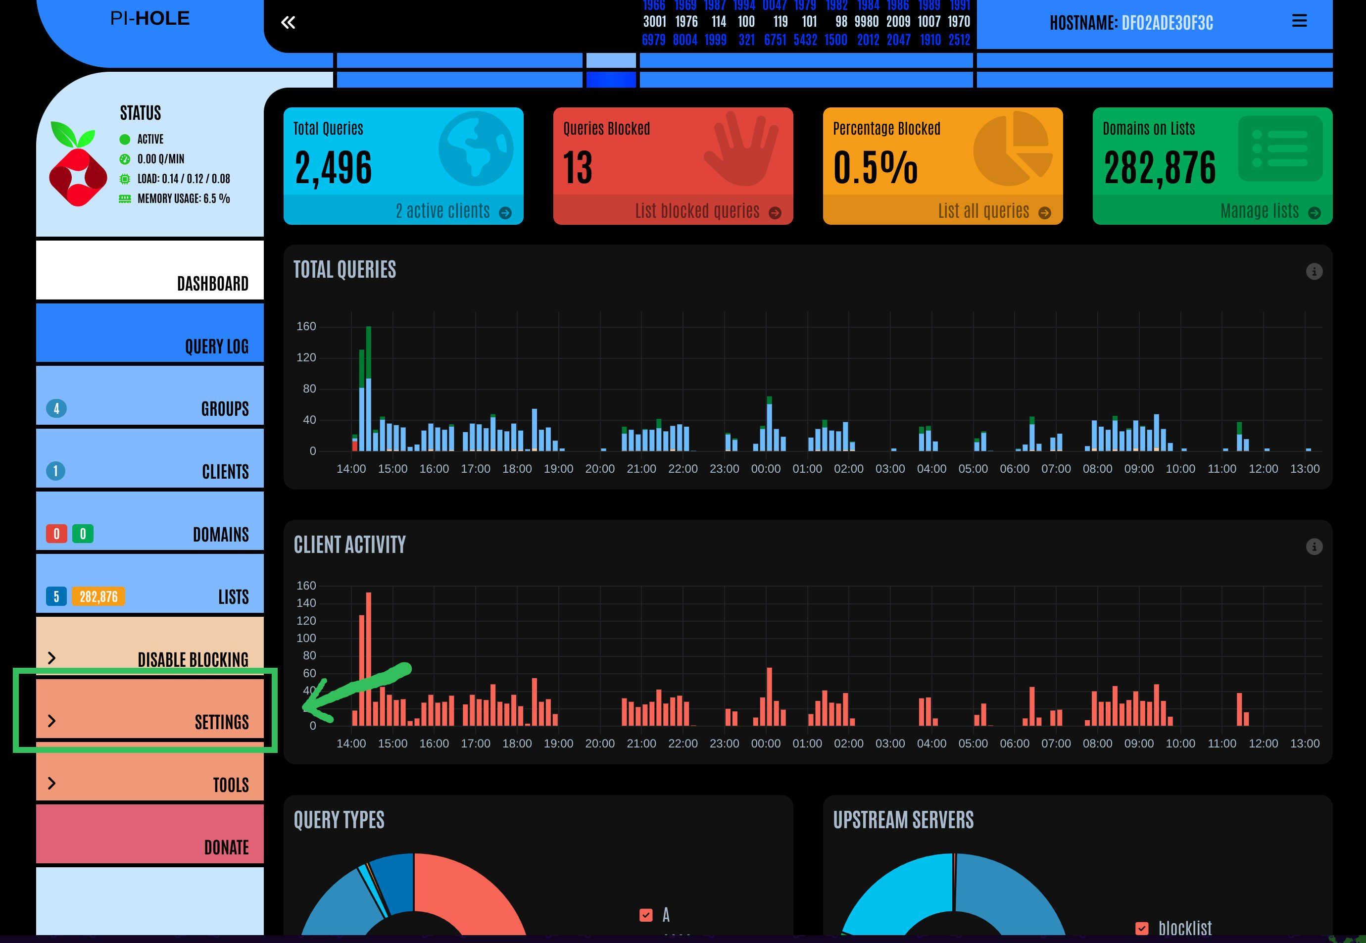Click the pie chart icon in Percentage Blocked
Image resolution: width=1366 pixels, height=943 pixels.
tap(1013, 149)
